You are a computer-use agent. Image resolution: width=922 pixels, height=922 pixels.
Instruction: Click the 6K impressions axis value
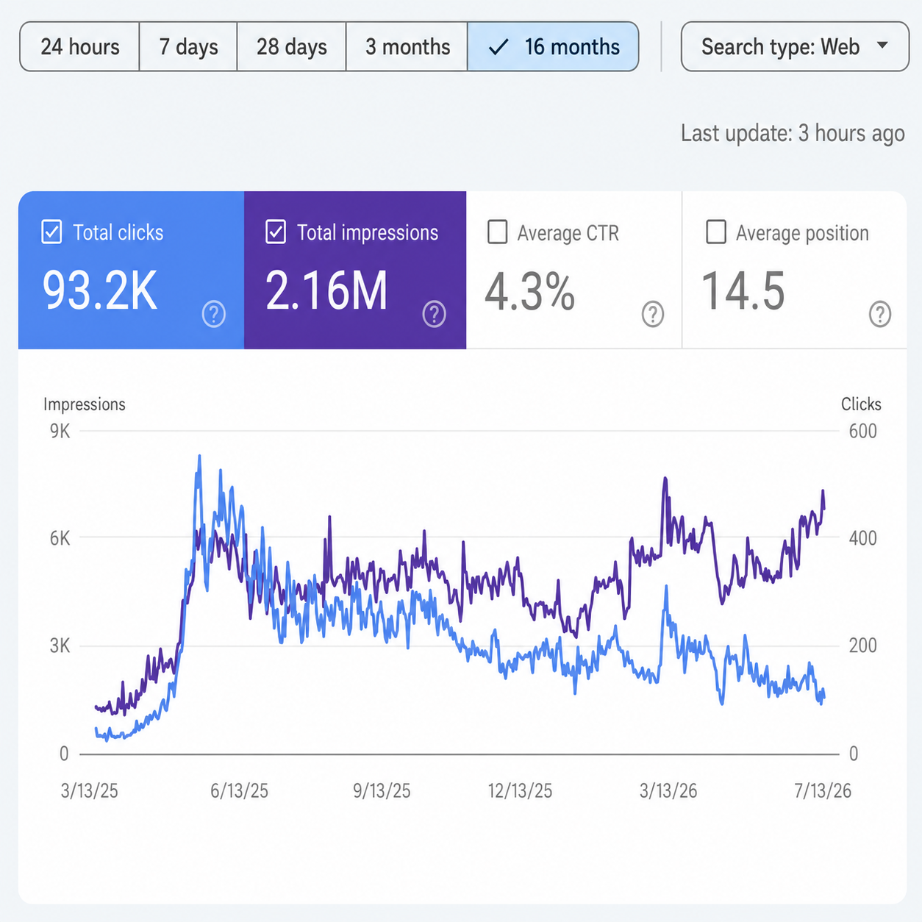tap(60, 538)
